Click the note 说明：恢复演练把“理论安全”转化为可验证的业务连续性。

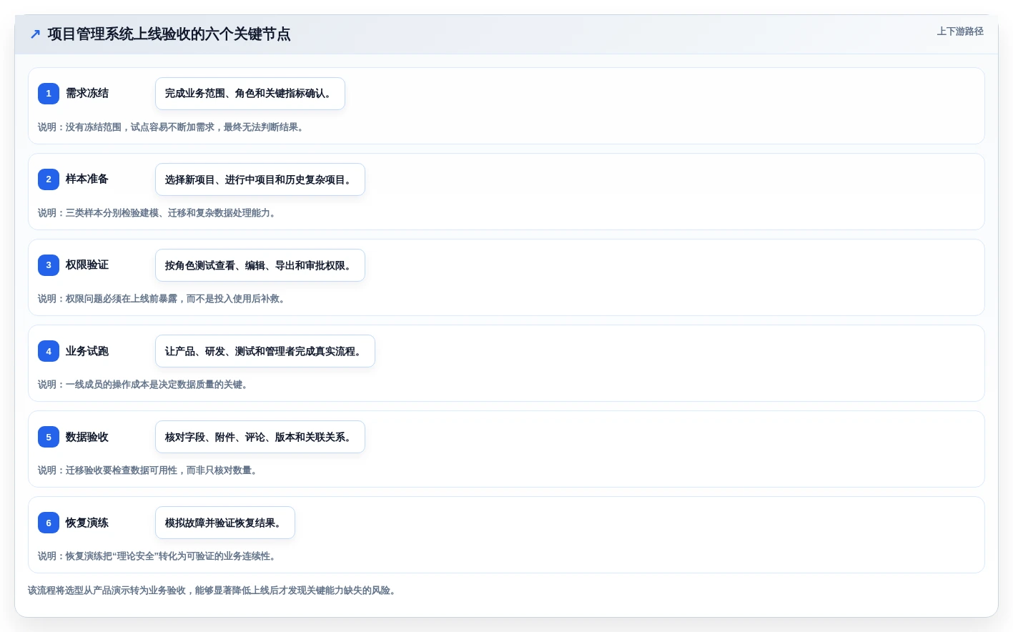[x=159, y=556]
